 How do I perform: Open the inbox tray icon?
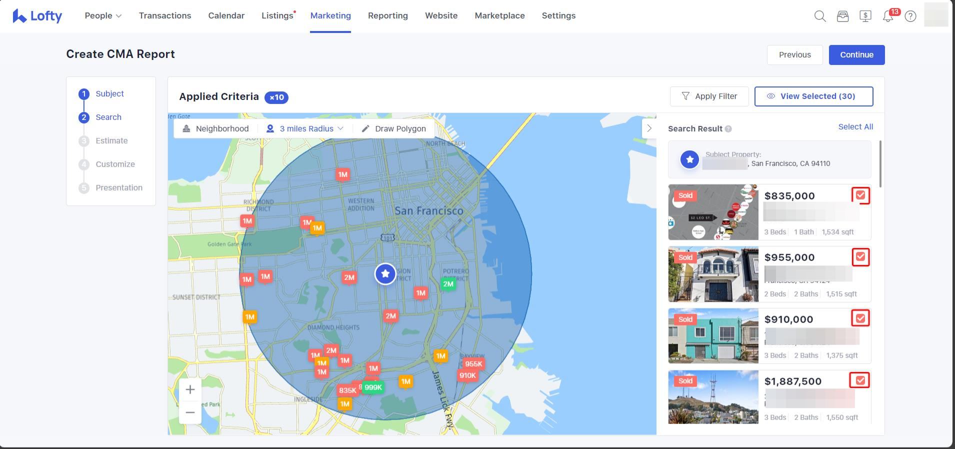(x=842, y=16)
